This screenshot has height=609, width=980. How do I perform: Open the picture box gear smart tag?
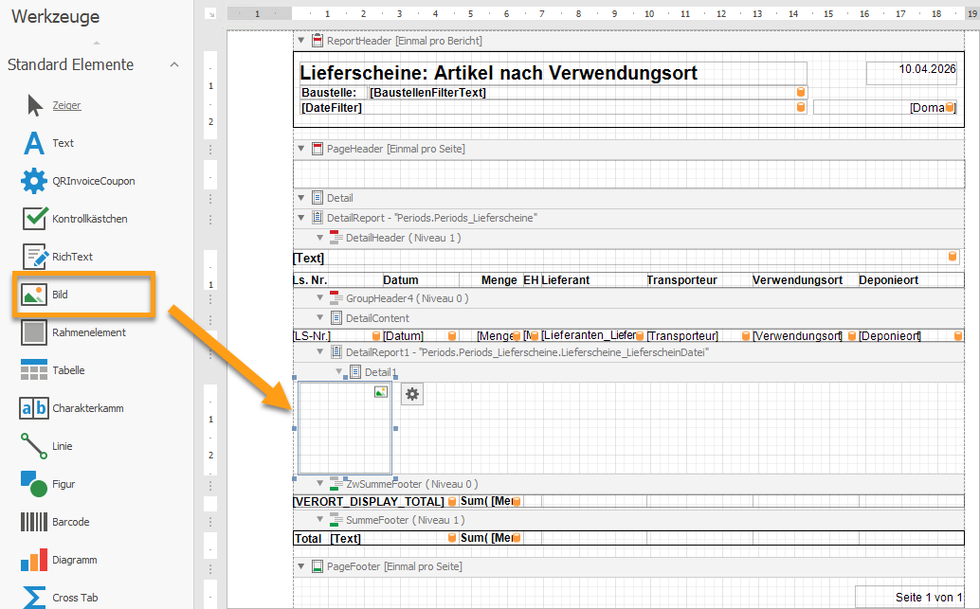tap(412, 394)
